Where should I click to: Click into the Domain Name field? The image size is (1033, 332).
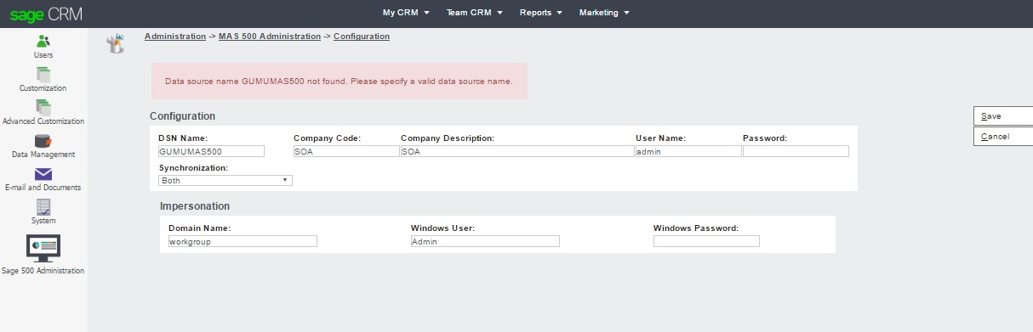243,241
